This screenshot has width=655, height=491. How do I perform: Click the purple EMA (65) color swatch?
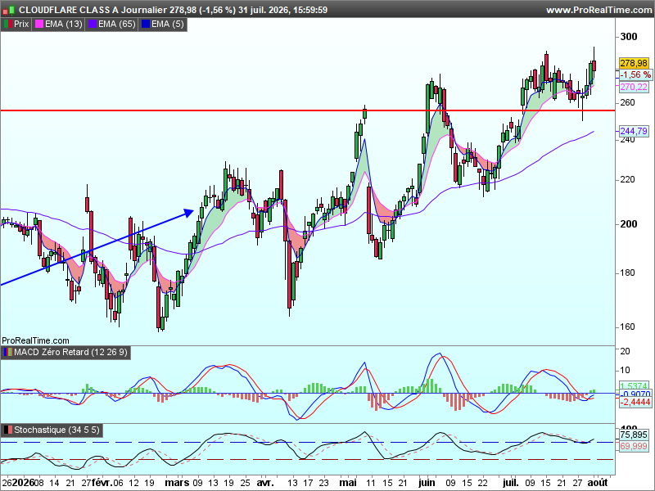(93, 25)
